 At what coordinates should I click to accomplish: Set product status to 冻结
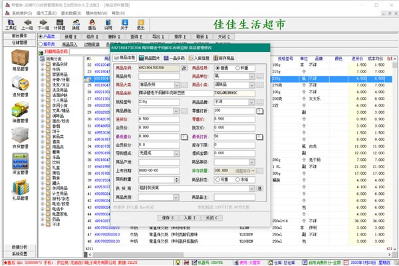[237, 180]
